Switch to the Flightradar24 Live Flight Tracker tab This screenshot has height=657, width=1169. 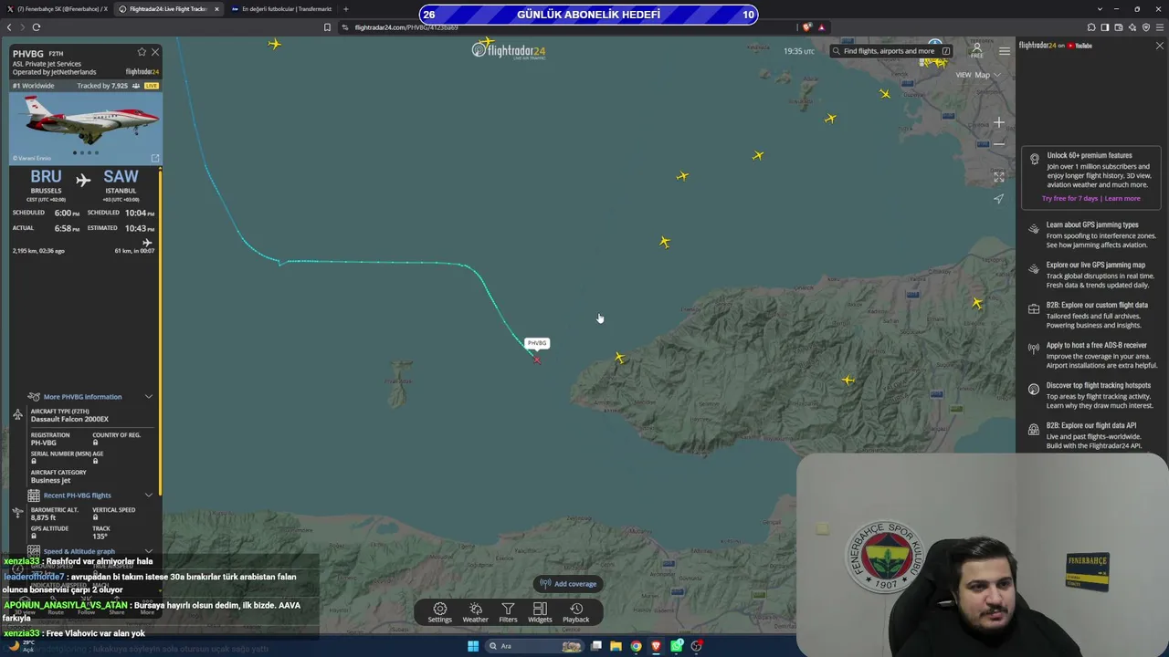(x=167, y=9)
